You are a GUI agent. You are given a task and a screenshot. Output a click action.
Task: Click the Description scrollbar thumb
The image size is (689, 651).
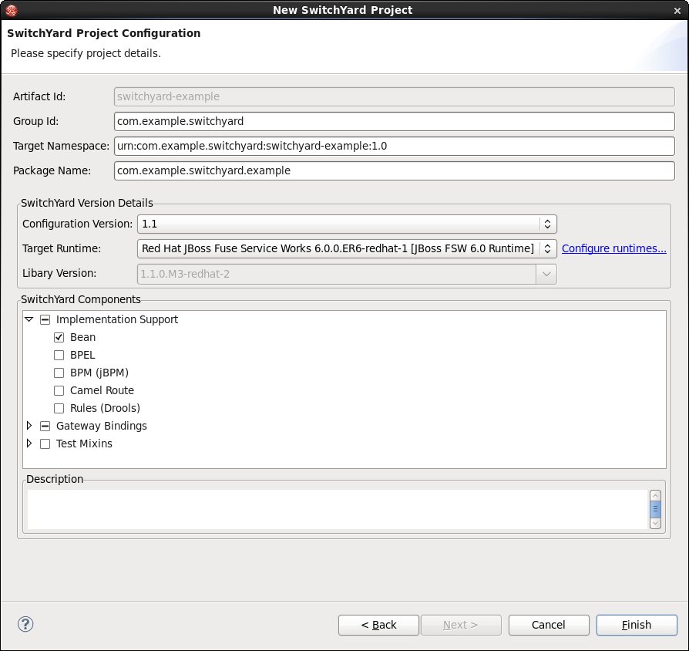pyautogui.click(x=655, y=509)
